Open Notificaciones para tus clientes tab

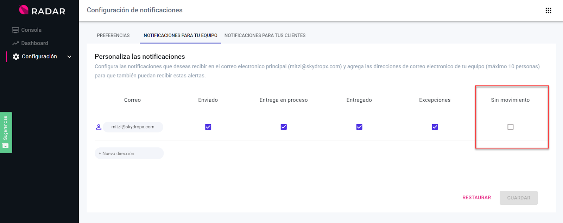[x=265, y=36]
